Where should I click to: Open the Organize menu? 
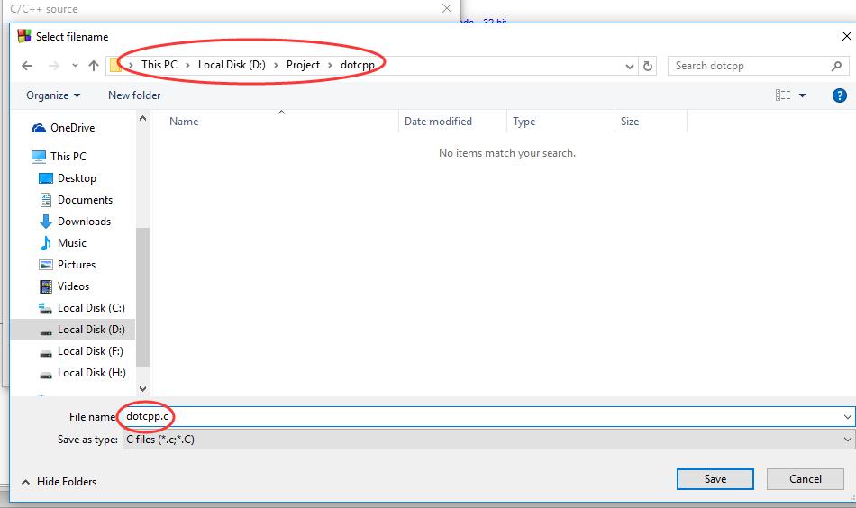[53, 95]
